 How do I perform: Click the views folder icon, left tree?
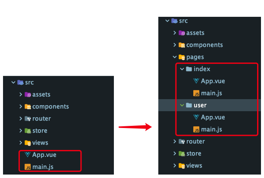28,143
